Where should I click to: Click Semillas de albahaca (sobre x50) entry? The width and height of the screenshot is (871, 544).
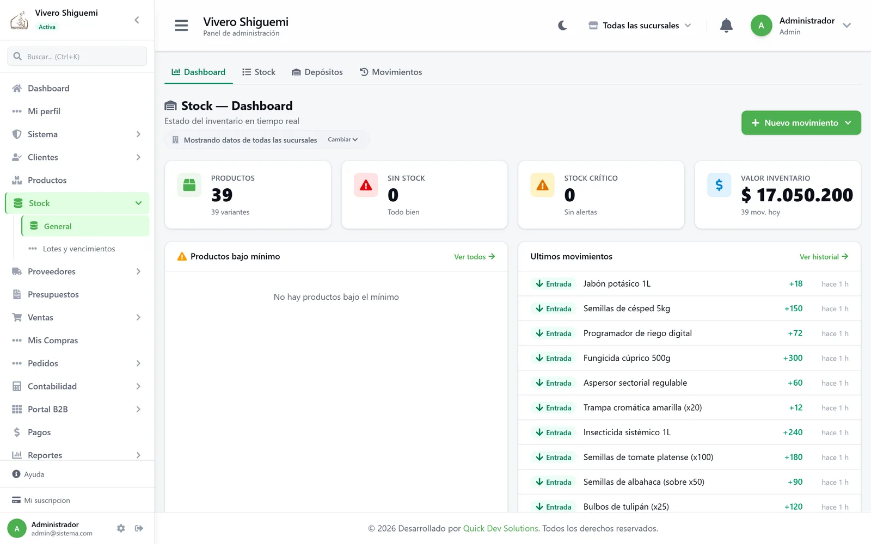tap(689, 482)
